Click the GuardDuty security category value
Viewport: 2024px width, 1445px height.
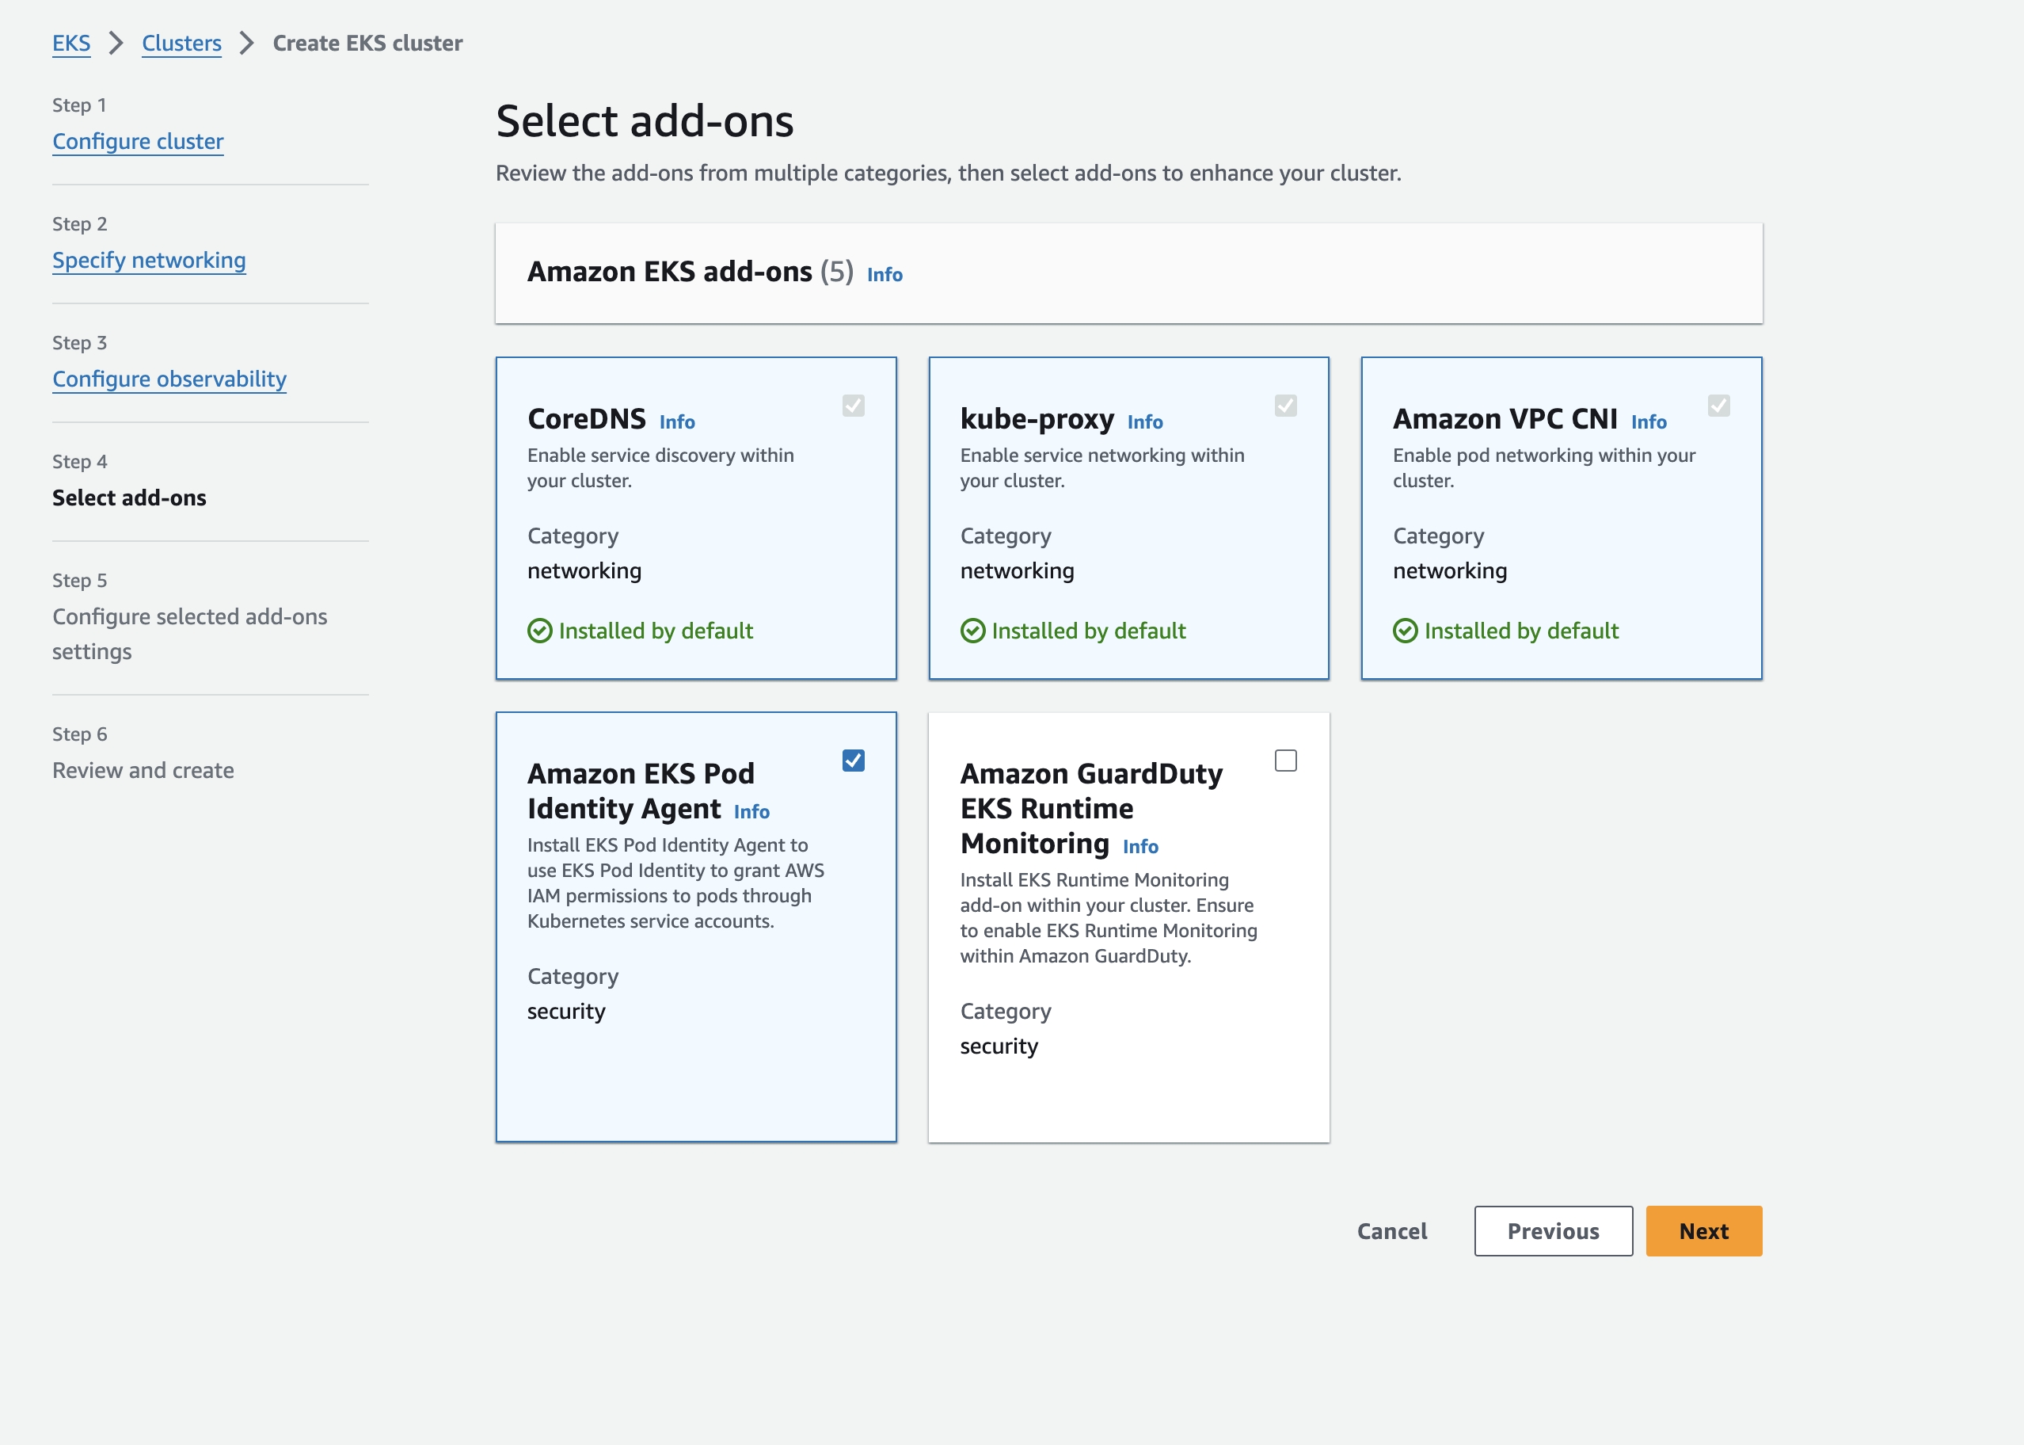[x=999, y=1047]
